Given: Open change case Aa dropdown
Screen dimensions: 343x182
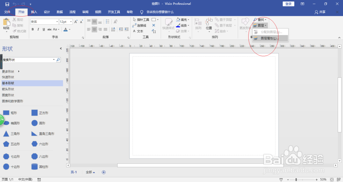Looking at the screenshot, I should point(56,29).
